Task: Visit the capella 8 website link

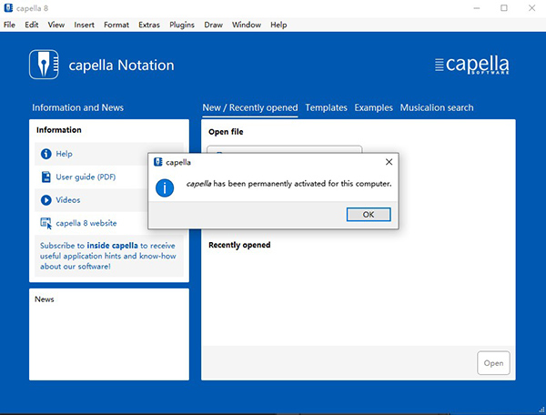Action: point(86,223)
